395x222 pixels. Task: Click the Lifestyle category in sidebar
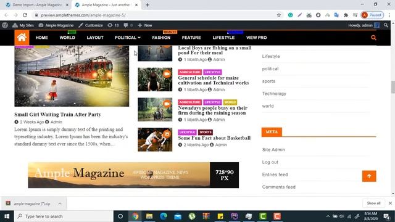tap(271, 56)
